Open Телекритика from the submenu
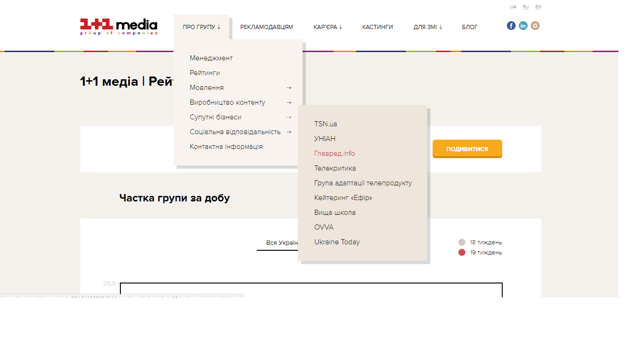This screenshot has width=630, height=354. pyautogui.click(x=335, y=168)
